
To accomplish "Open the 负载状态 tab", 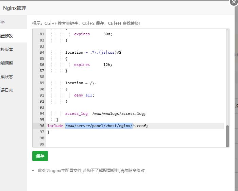I will pyautogui.click(x=14, y=77).
